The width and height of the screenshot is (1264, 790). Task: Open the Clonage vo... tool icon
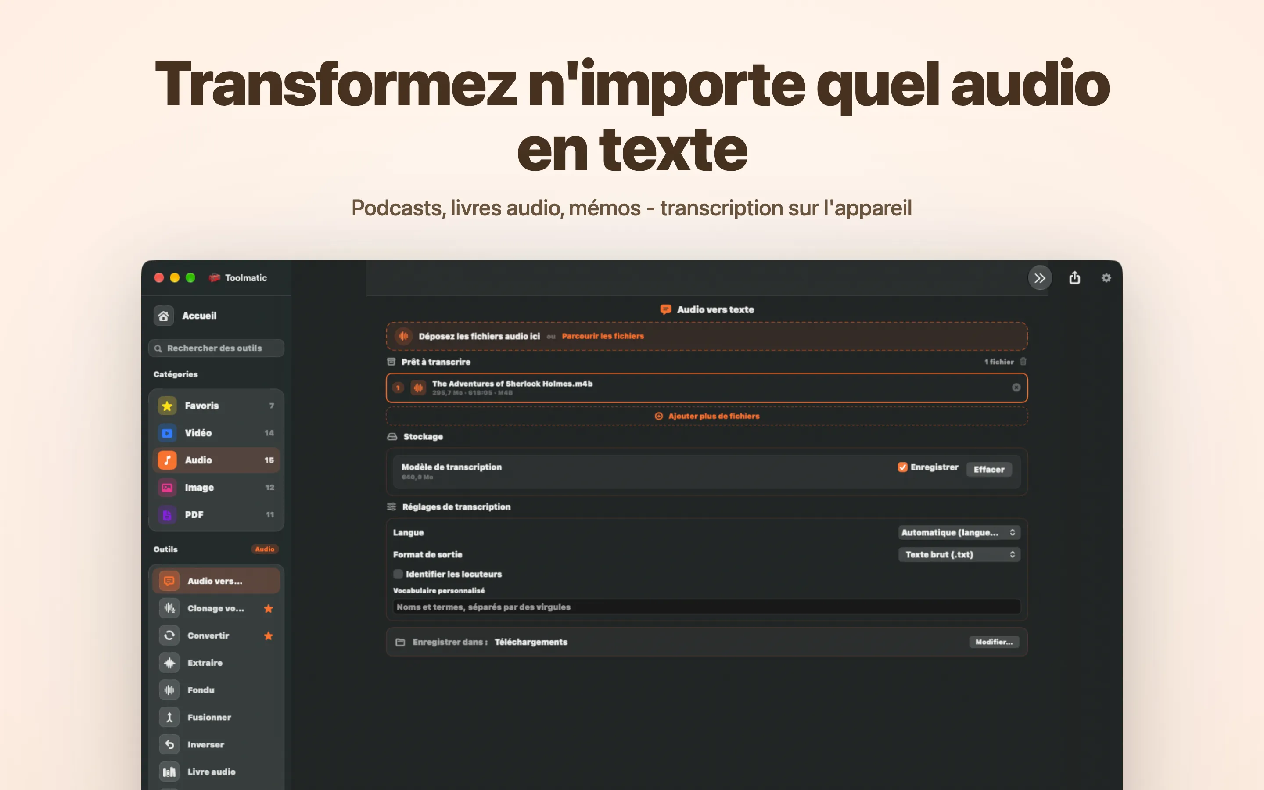pos(169,608)
